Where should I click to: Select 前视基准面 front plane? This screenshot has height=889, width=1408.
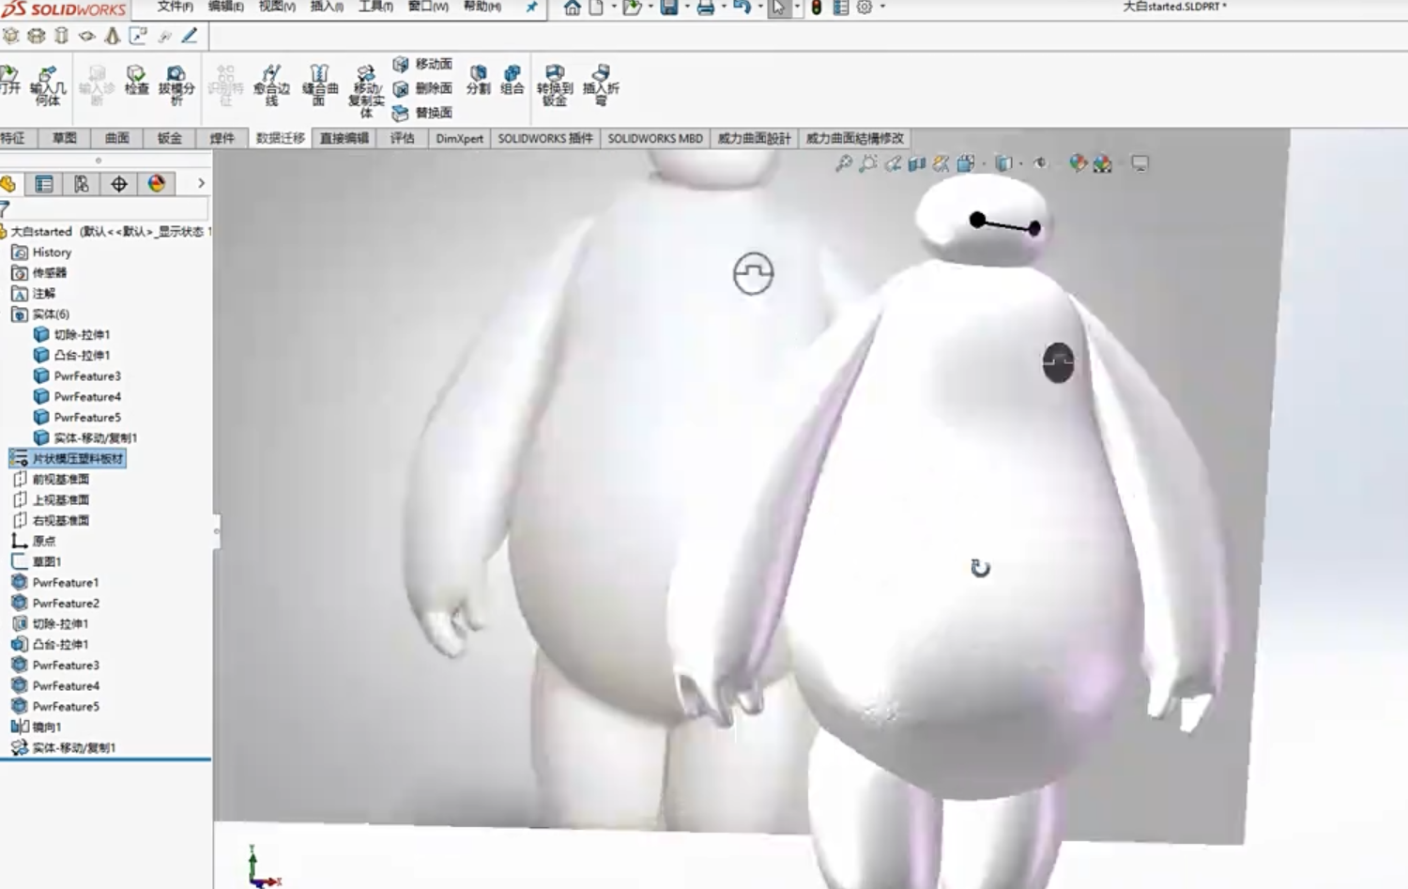click(51, 480)
